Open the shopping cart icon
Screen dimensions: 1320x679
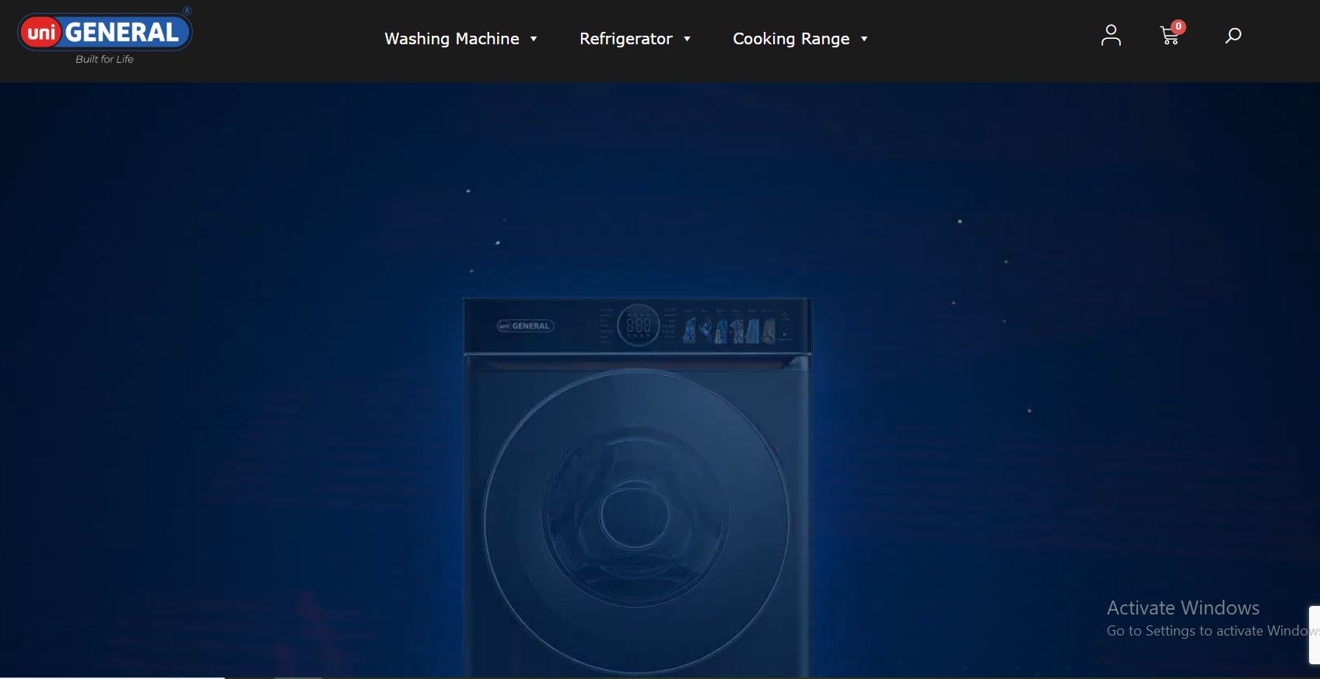pyautogui.click(x=1169, y=36)
